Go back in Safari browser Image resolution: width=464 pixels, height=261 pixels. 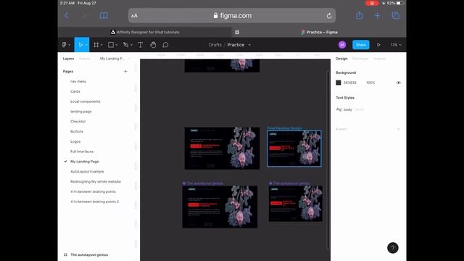tap(66, 15)
